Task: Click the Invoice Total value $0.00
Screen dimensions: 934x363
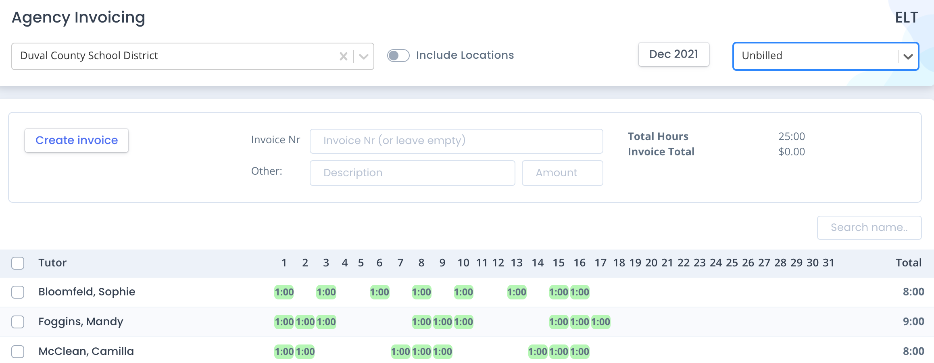Action: click(x=792, y=152)
